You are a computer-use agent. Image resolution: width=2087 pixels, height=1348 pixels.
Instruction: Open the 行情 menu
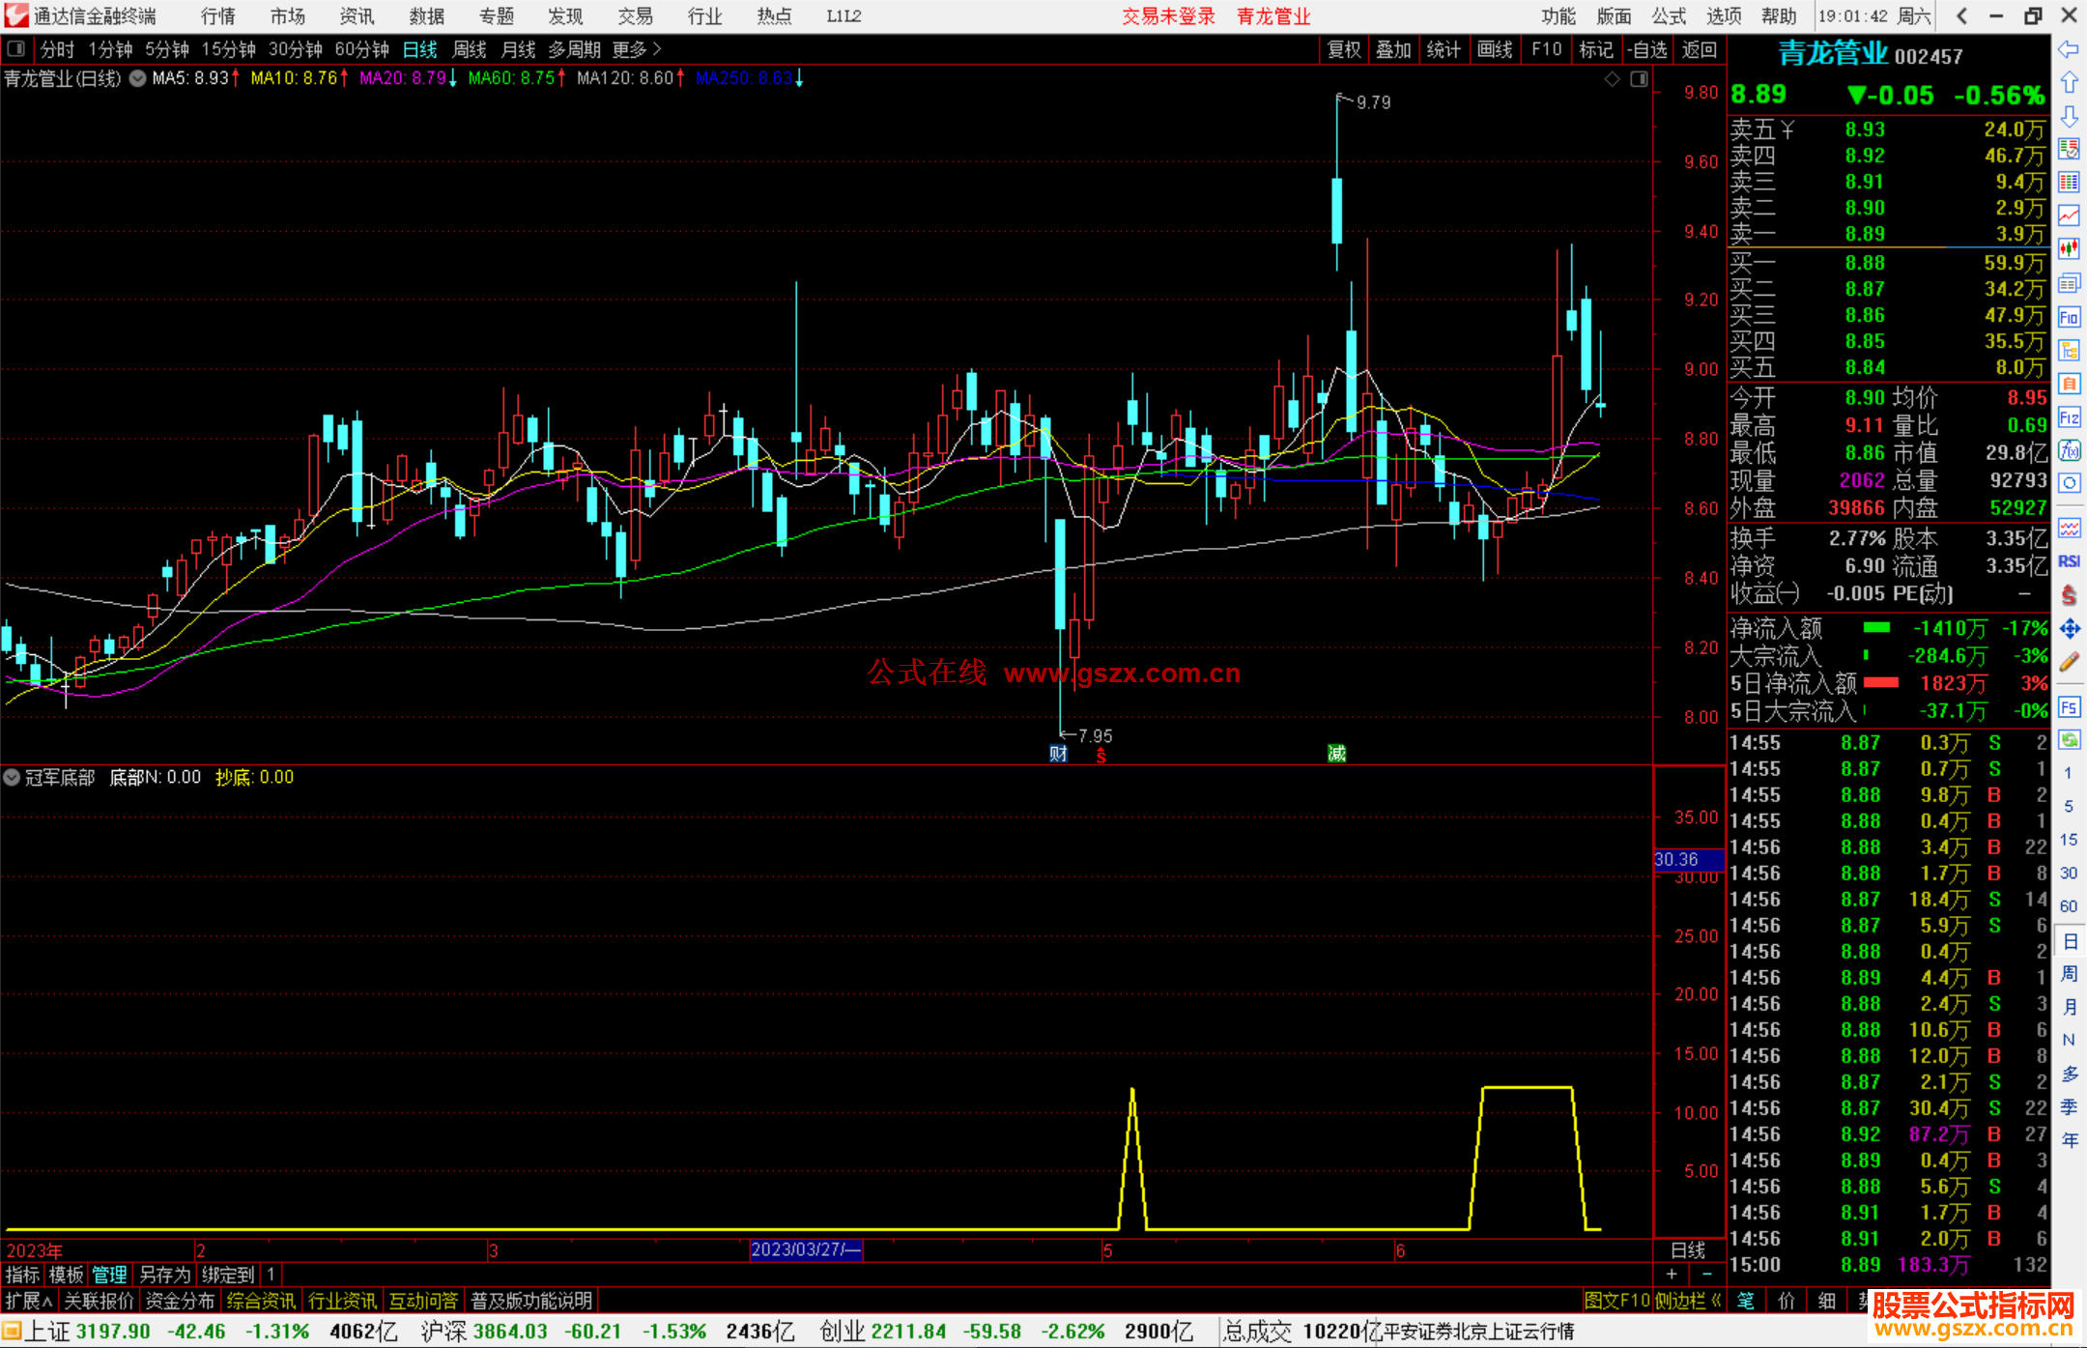pos(218,16)
